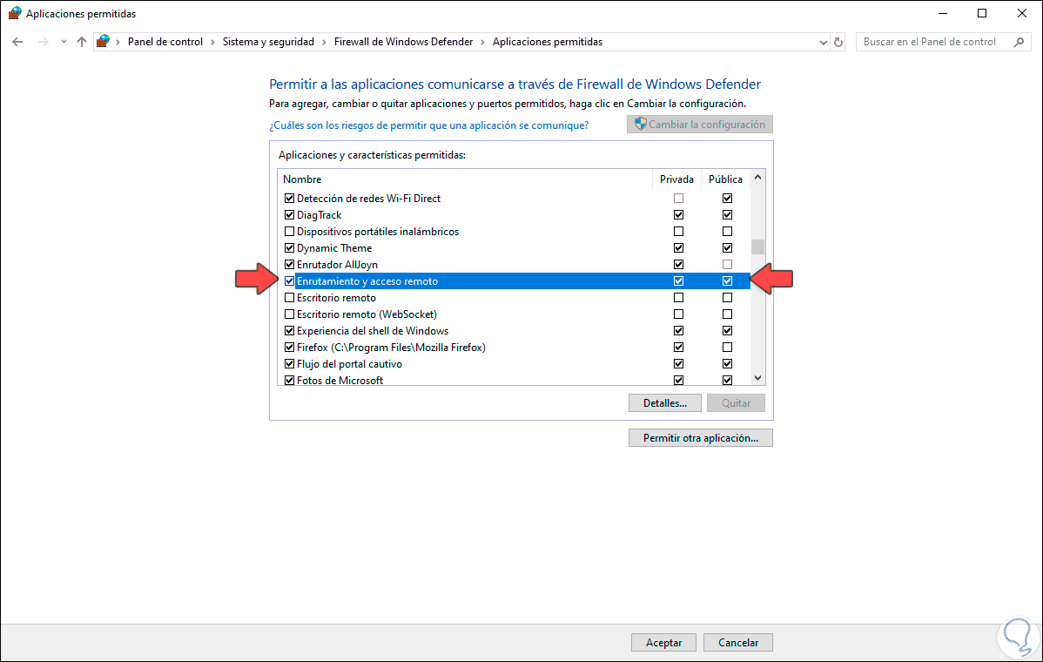1043x662 pixels.
Task: Click Cambiar la configuración button
Action: 700,125
